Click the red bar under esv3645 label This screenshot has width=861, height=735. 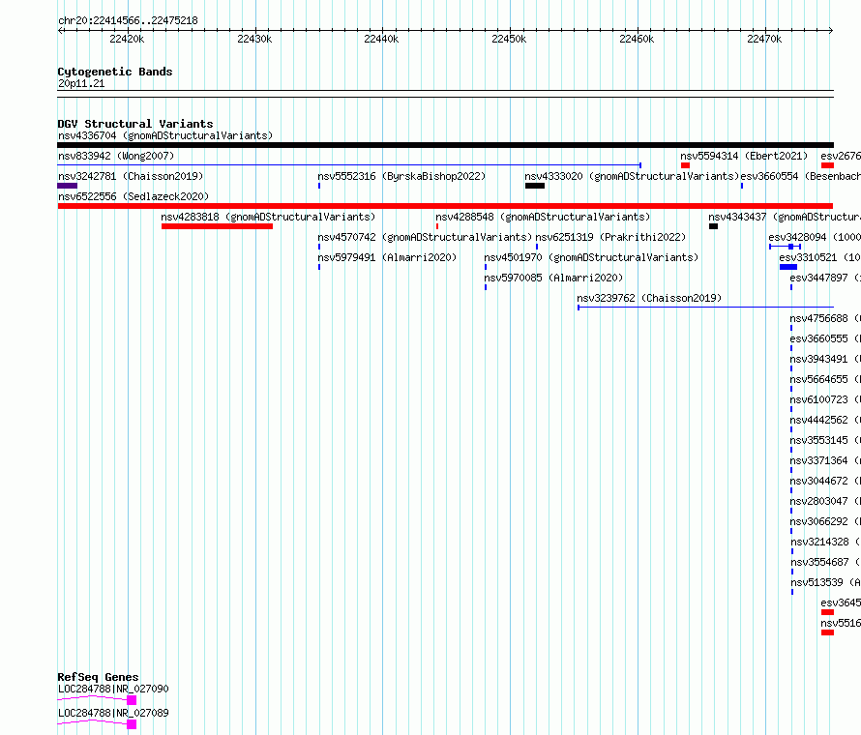pos(827,612)
